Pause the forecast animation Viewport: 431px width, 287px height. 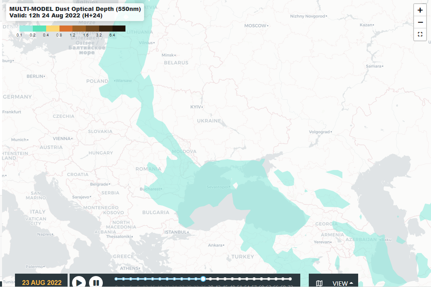[x=96, y=282]
